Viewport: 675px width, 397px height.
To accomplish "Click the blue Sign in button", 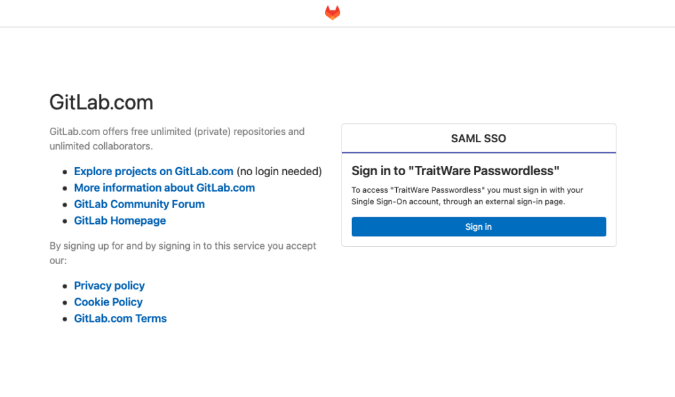I will click(x=479, y=226).
